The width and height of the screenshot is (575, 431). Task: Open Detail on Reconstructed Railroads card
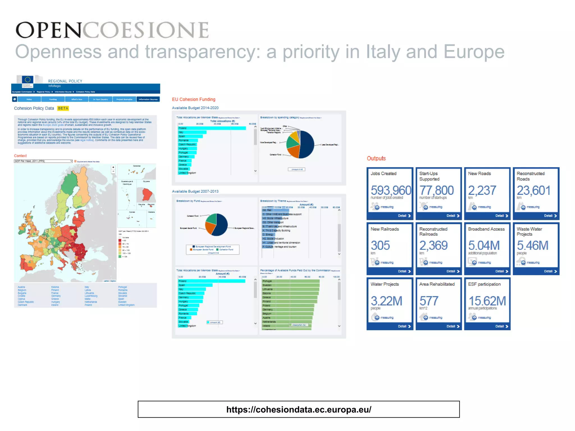[453, 271]
